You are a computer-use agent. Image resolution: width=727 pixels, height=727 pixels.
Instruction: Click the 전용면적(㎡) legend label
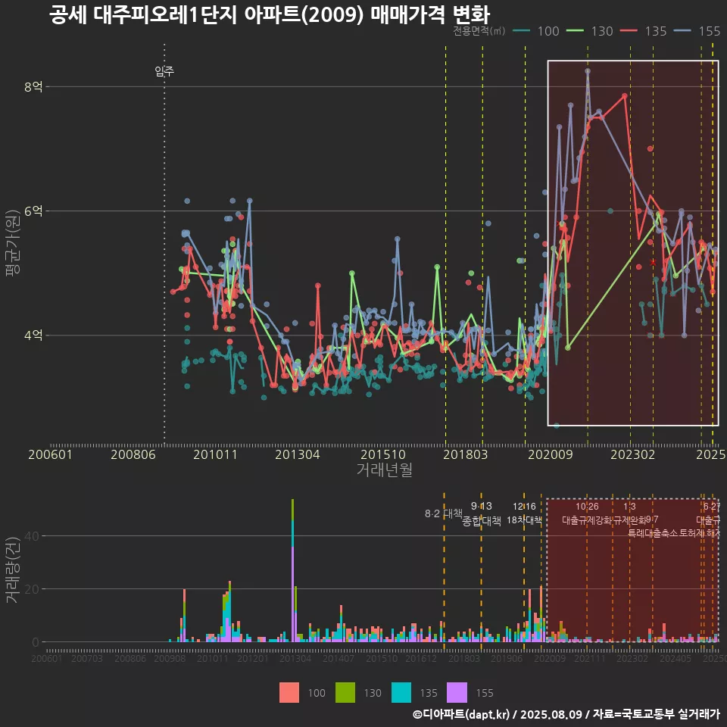(479, 31)
